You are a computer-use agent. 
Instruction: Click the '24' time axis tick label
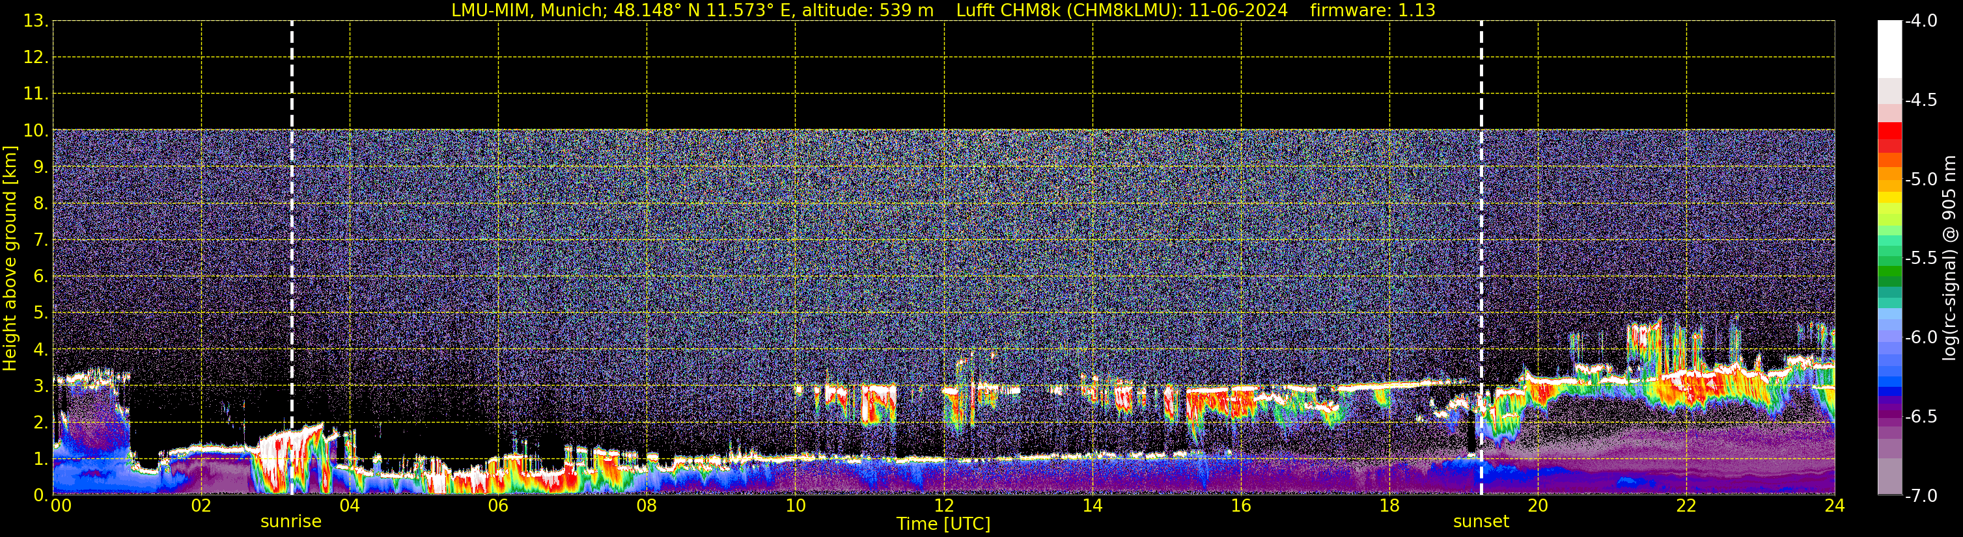coord(1835,506)
